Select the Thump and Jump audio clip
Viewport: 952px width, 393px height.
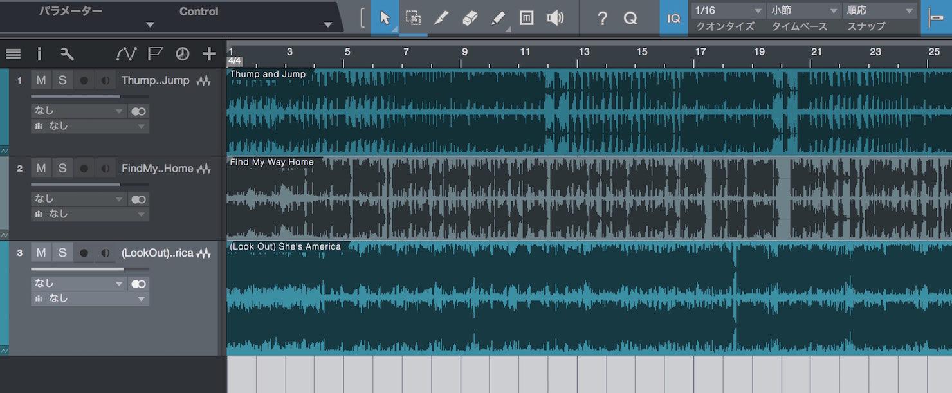[589, 113]
